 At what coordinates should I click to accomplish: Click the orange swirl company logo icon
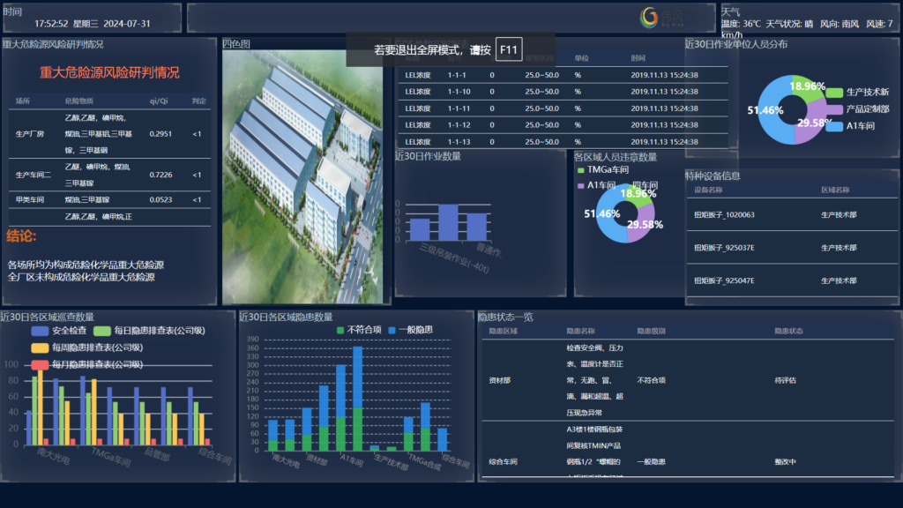pos(649,17)
